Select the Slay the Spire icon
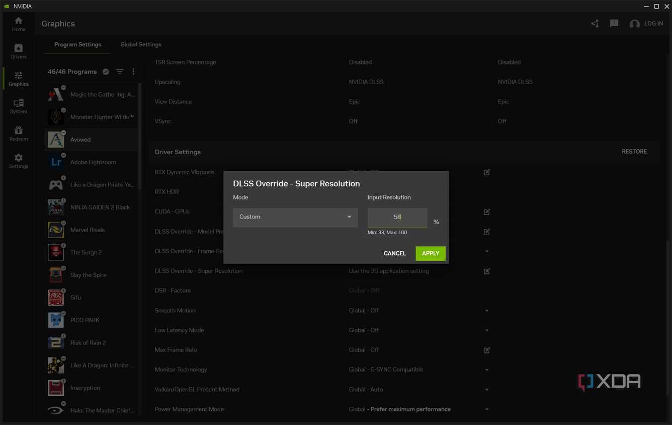672x425 pixels. tap(56, 275)
